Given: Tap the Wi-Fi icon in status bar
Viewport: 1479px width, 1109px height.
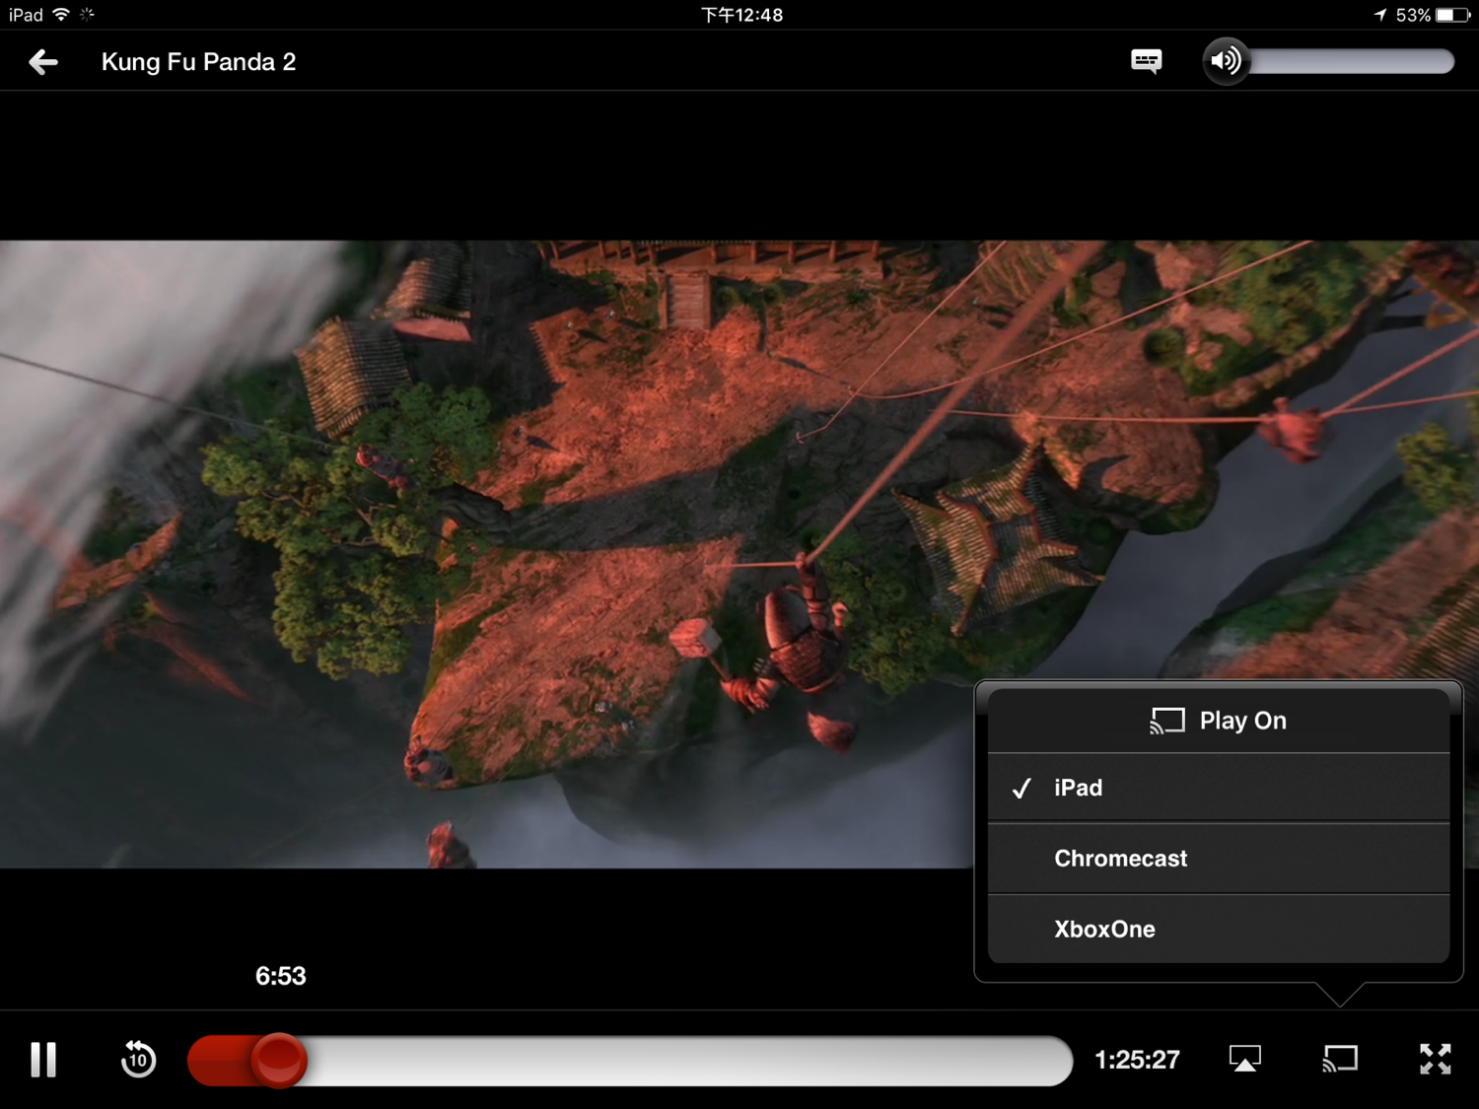Looking at the screenshot, I should coord(61,15).
